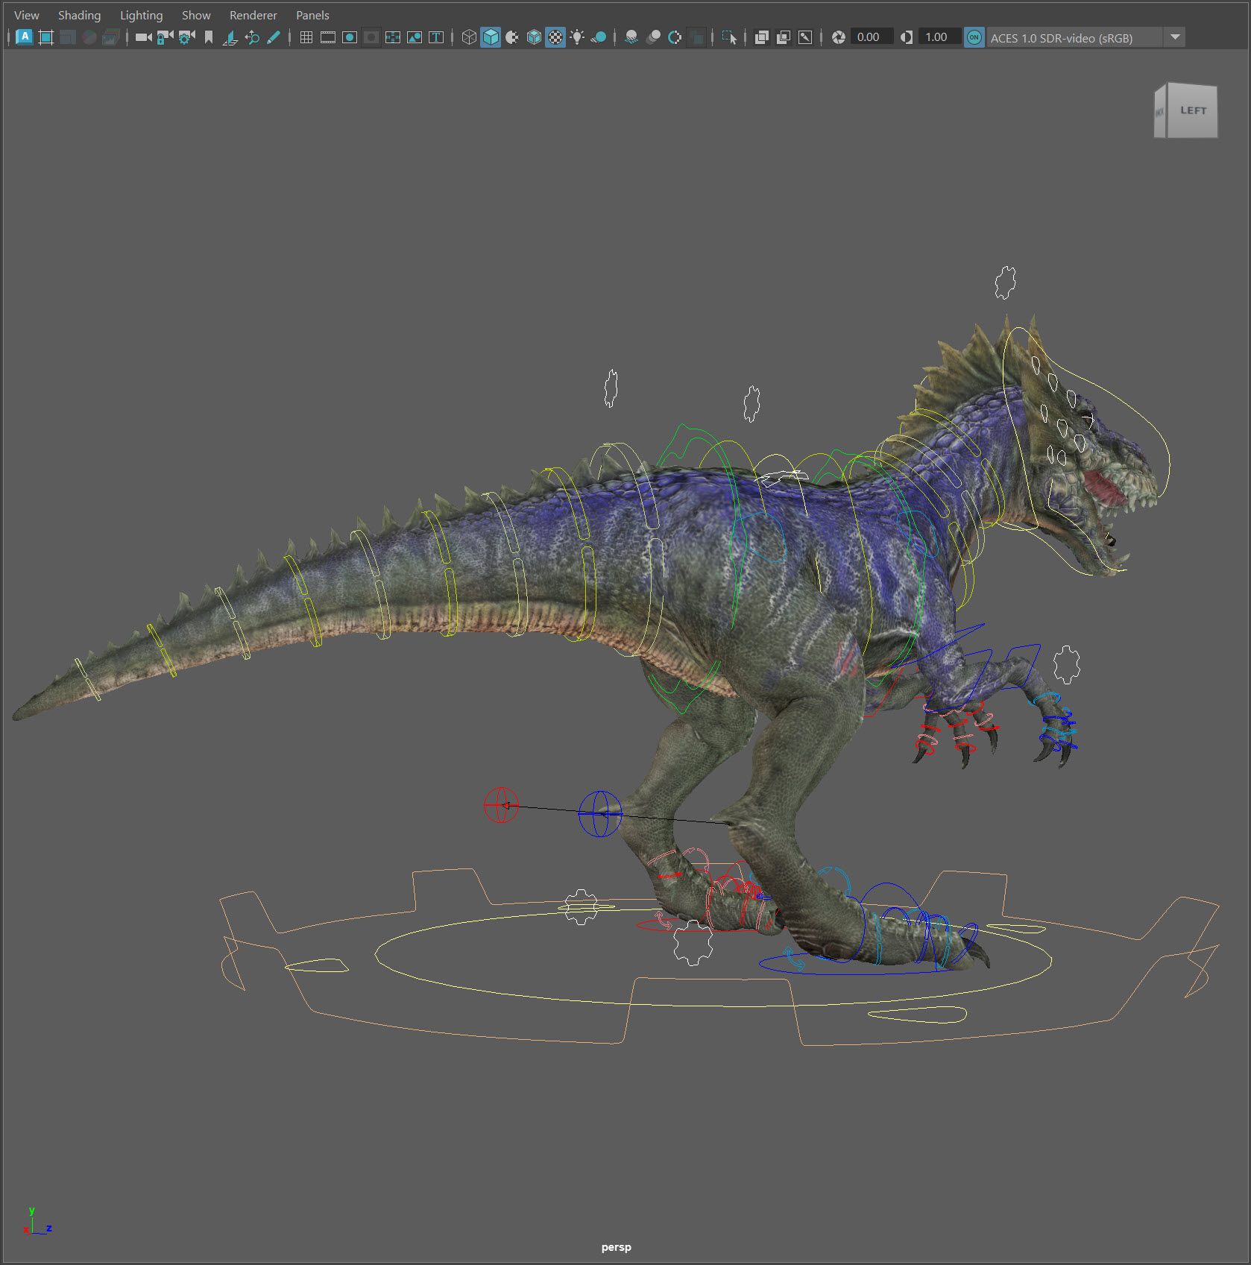Screen dimensions: 1251x1265
Task: Open the Lighting menu
Action: 141,15
